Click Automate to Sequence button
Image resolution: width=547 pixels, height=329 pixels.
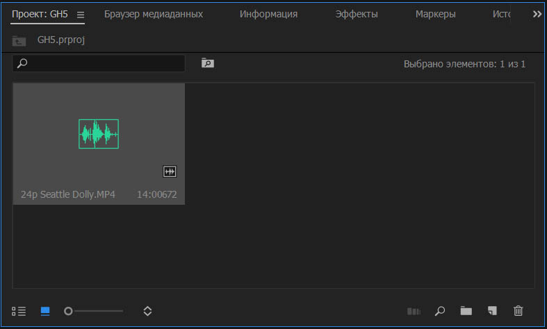coord(414,311)
